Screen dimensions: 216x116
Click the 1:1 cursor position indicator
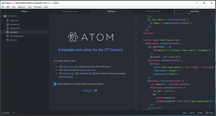[13, 113]
